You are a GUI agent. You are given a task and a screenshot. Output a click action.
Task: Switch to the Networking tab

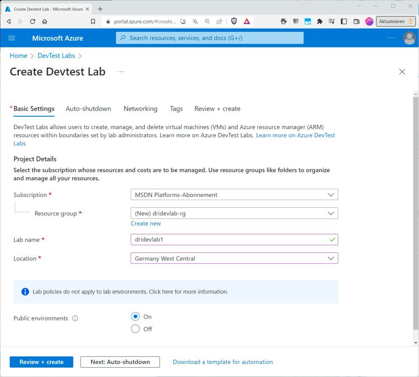point(140,109)
